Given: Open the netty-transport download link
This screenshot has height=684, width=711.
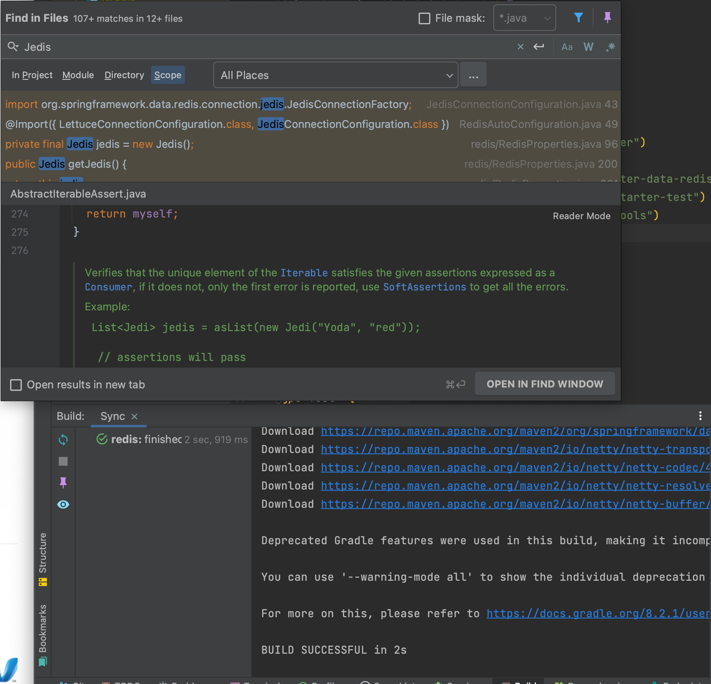Looking at the screenshot, I should pyautogui.click(x=515, y=450).
